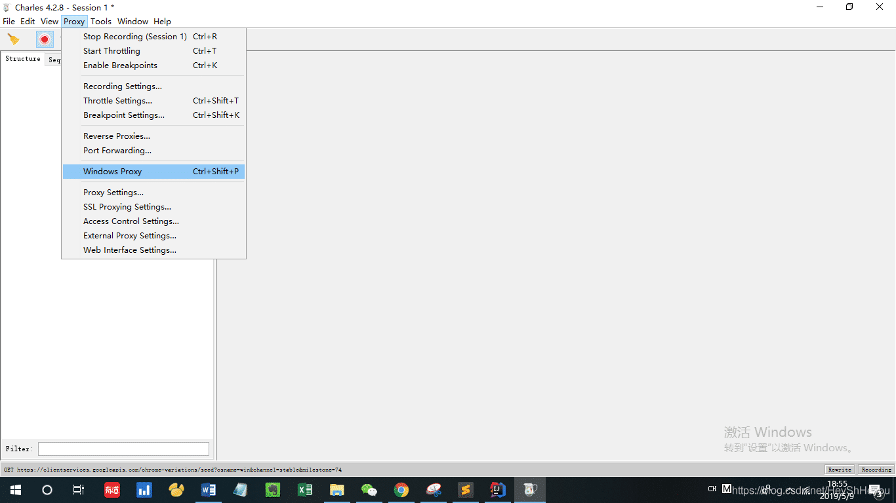Open Sublime Text from the taskbar
896x503 pixels.
(x=466, y=490)
